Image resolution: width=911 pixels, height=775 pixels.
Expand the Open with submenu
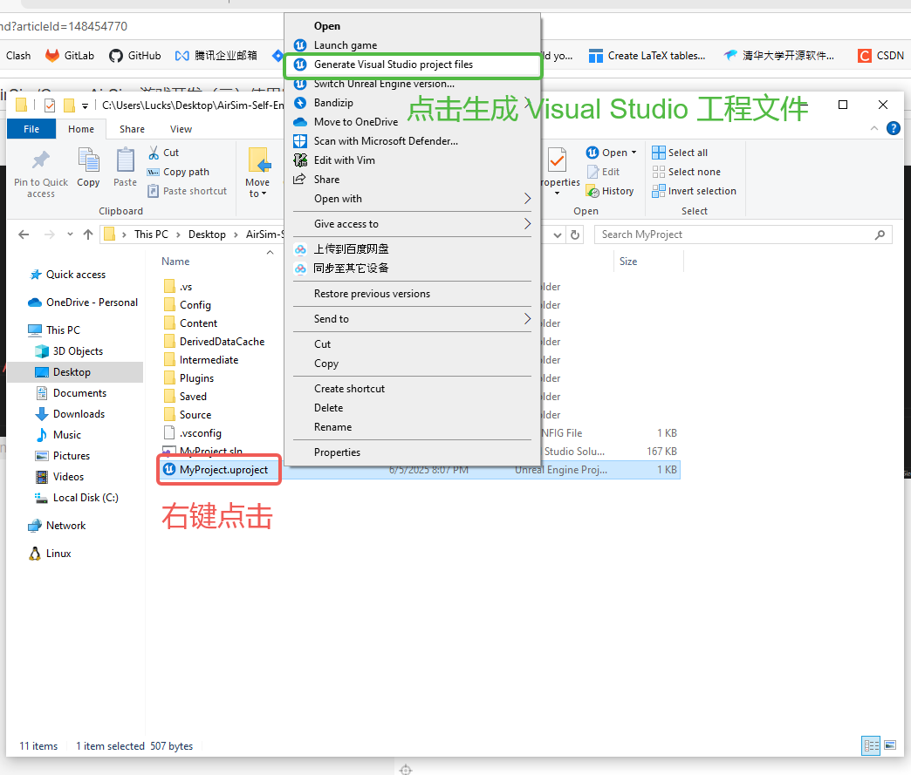coord(412,199)
